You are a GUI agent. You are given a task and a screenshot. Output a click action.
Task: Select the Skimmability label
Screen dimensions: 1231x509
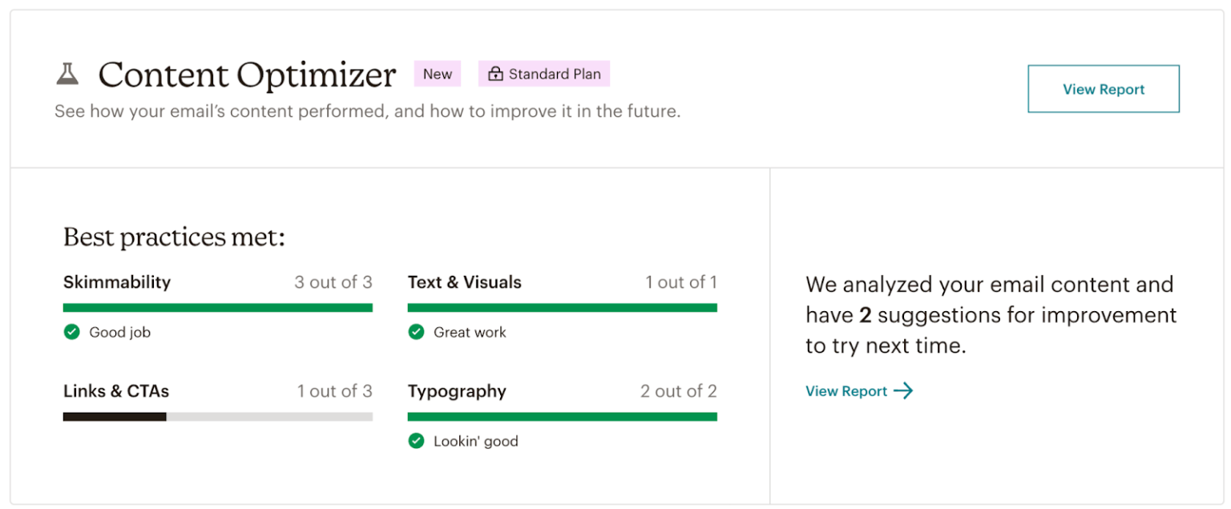click(116, 282)
